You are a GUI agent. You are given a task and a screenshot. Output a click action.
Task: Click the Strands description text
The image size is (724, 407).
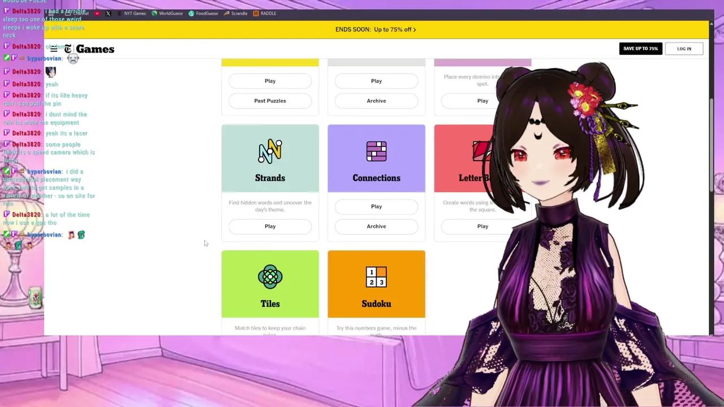pos(270,206)
